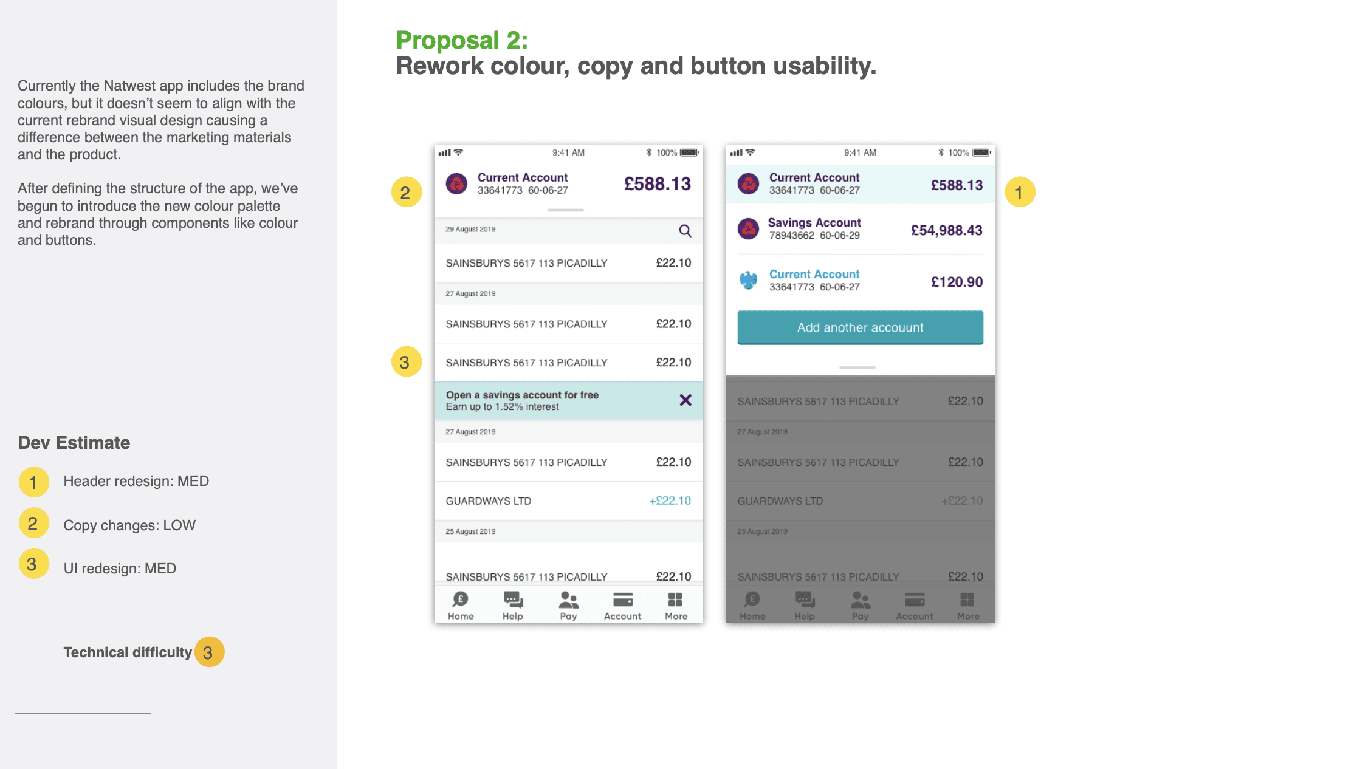Click the yellow marker 2 beside left phone
This screenshot has width=1371, height=769.
[406, 193]
